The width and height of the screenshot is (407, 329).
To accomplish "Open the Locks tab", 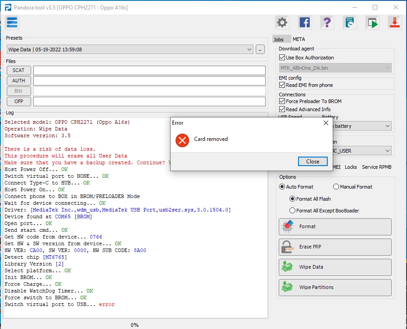I will pyautogui.click(x=351, y=167).
